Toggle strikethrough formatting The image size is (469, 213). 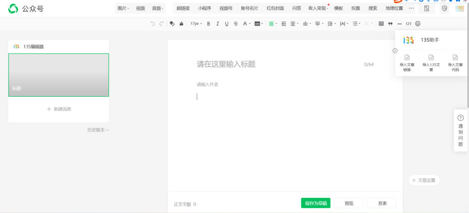coord(236,24)
